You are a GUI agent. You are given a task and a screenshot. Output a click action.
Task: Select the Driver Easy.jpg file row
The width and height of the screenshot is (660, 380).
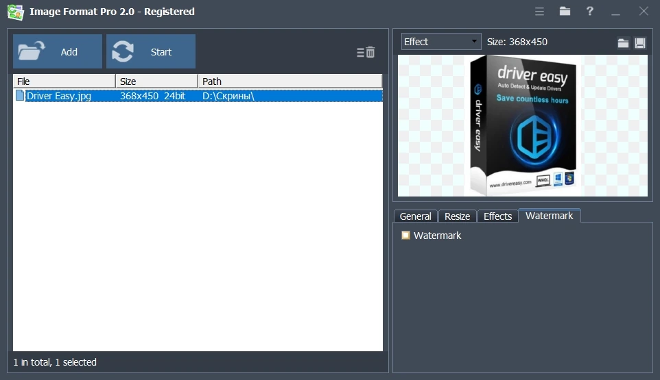198,96
